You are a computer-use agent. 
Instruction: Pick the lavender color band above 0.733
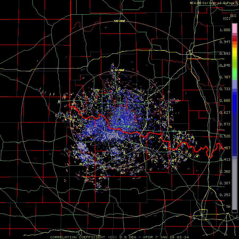234,84
